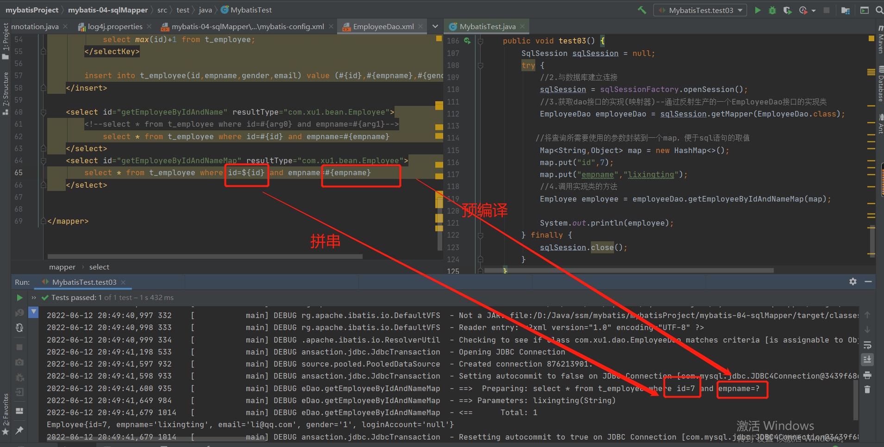Open the Project tool window sidebar button

6,41
